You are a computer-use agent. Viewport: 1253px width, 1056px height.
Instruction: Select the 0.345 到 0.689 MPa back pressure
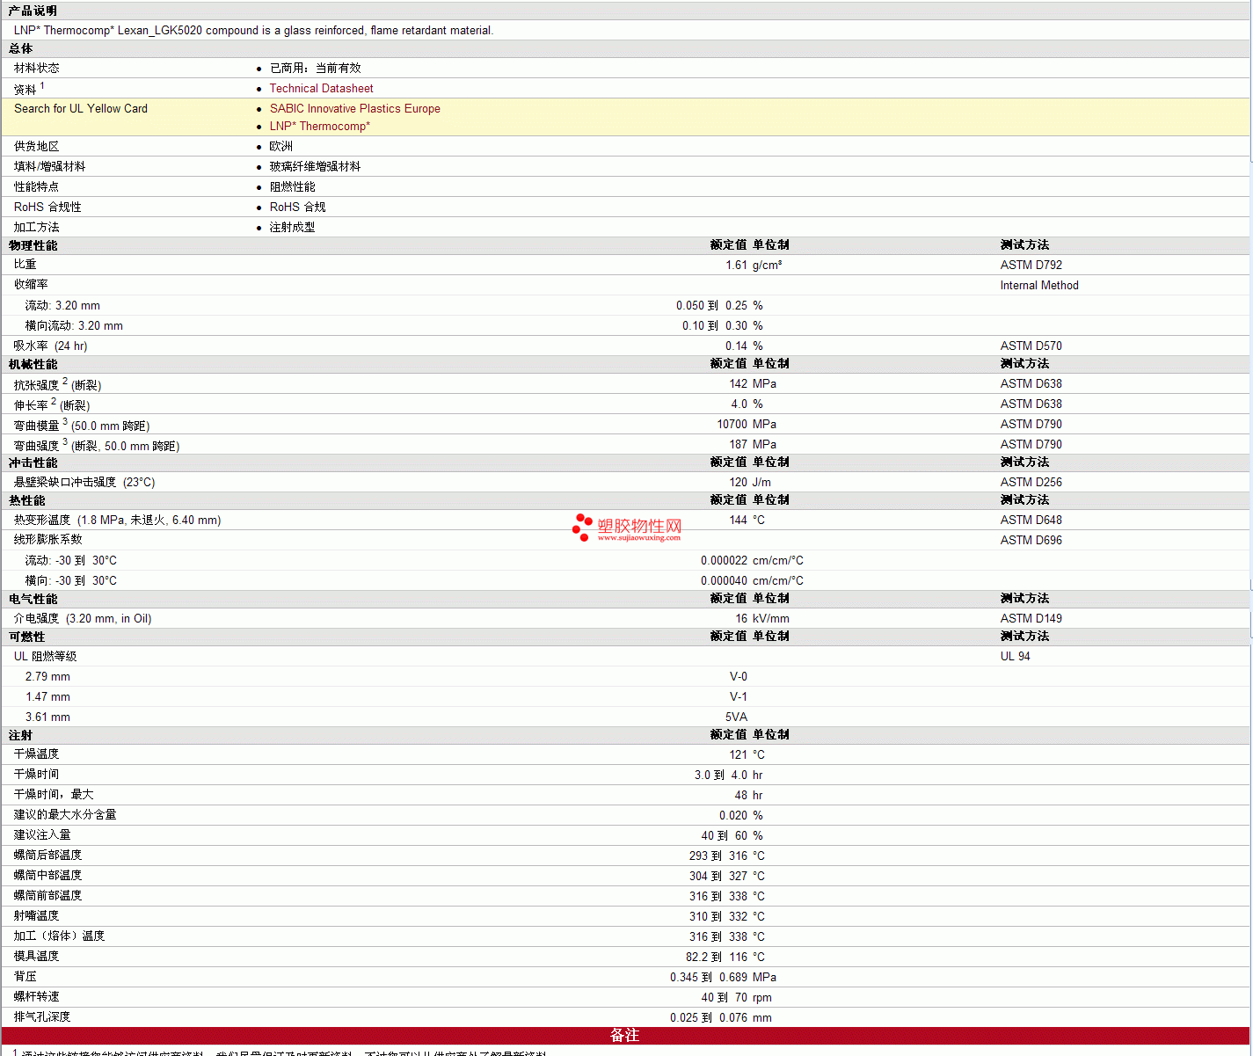click(723, 978)
